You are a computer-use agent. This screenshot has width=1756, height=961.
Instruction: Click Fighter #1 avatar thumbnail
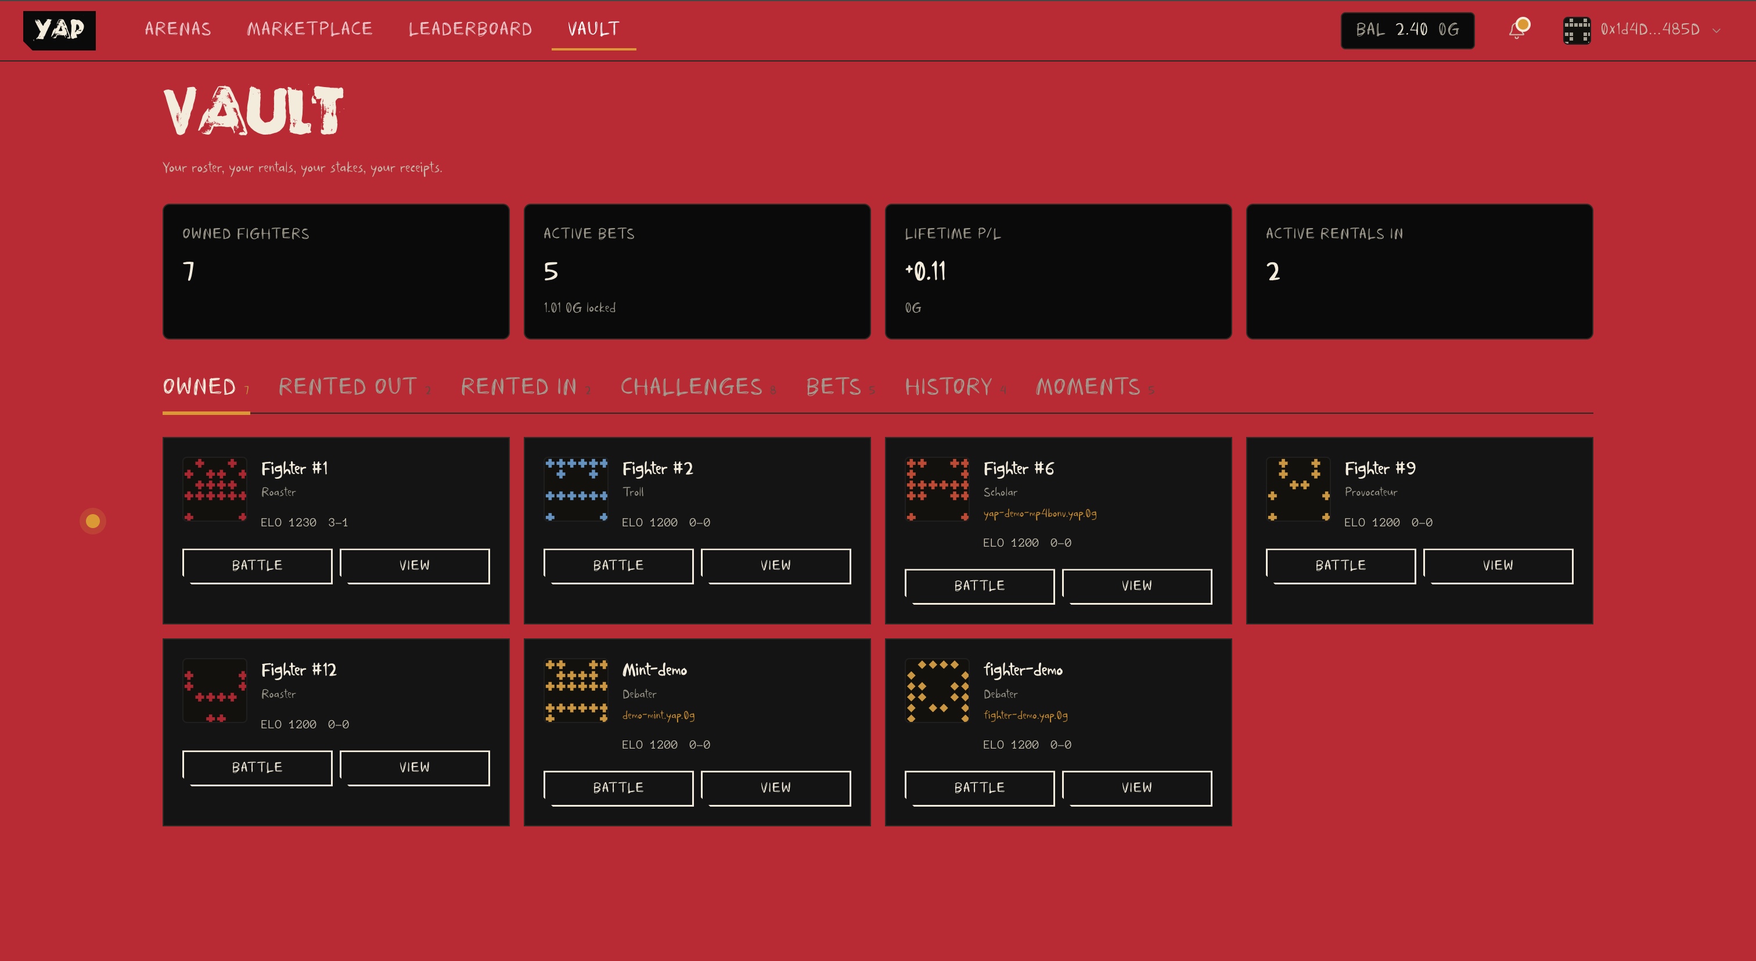(x=215, y=489)
